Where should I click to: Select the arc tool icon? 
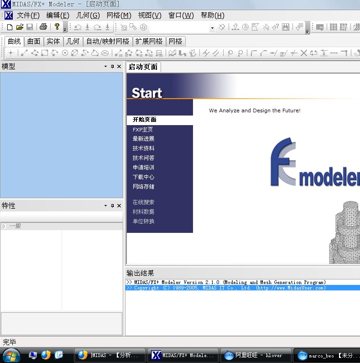(x=55, y=53)
